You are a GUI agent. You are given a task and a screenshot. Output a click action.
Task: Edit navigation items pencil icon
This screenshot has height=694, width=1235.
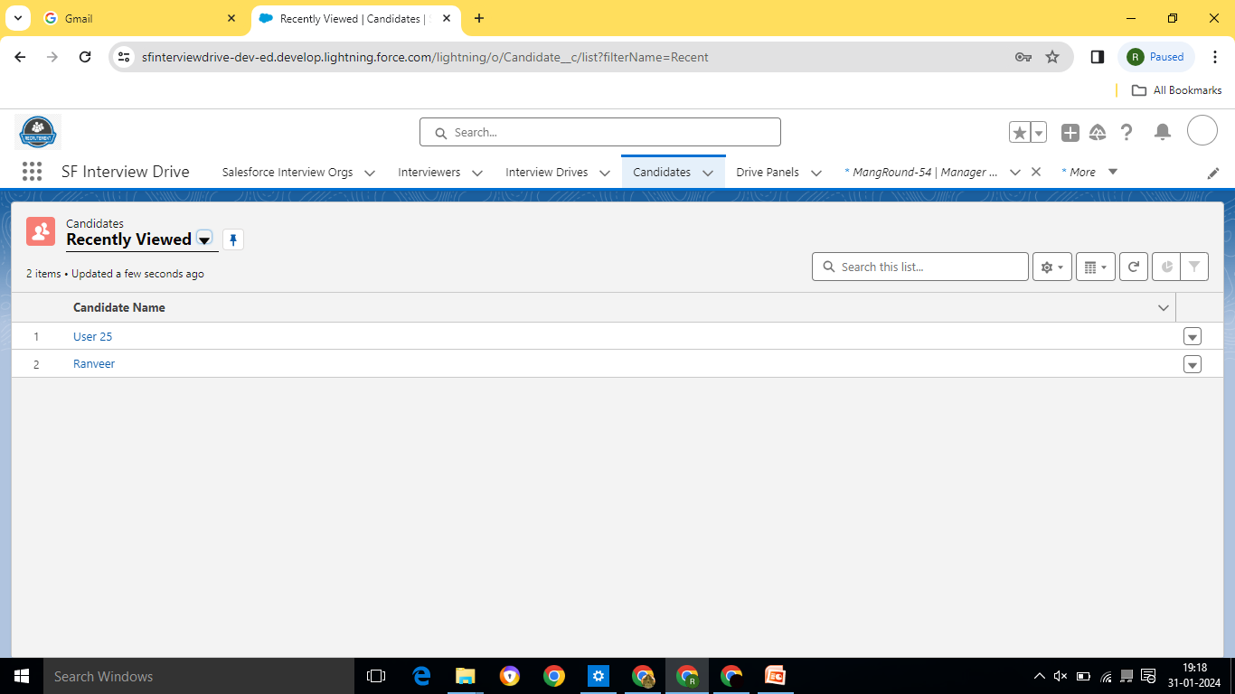1213,173
